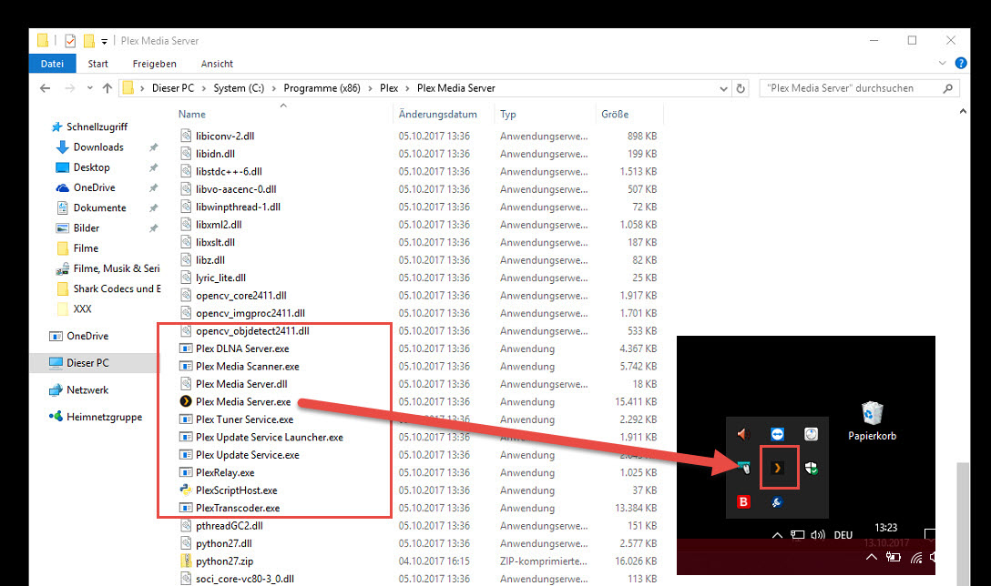Image resolution: width=991 pixels, height=586 pixels.
Task: Click the Plex tray icon in overflow
Action: (x=777, y=468)
